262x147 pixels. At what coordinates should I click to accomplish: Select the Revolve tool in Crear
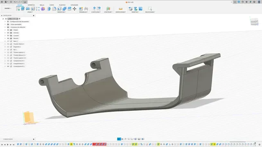click(x=28, y=9)
